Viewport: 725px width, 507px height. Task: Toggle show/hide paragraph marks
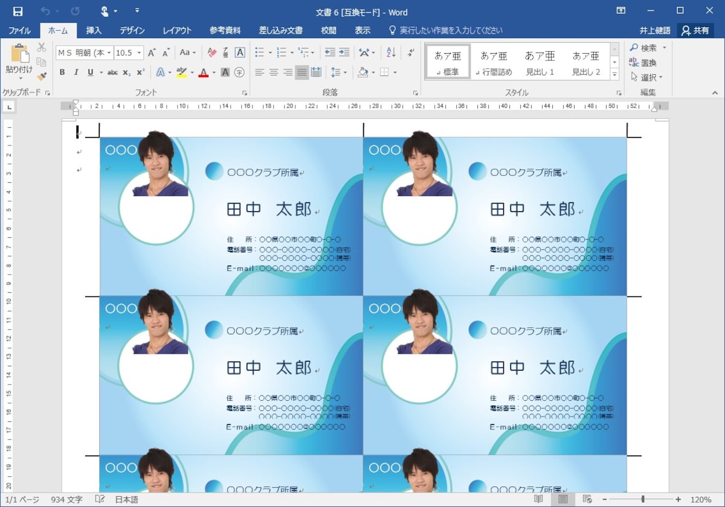tap(411, 53)
